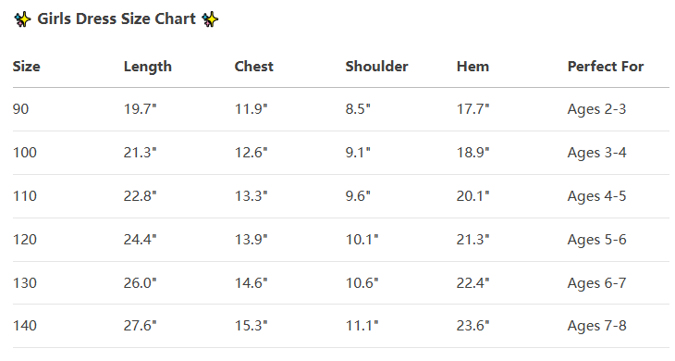Click the Perfect For column header
The height and width of the screenshot is (361, 675).
[606, 67]
